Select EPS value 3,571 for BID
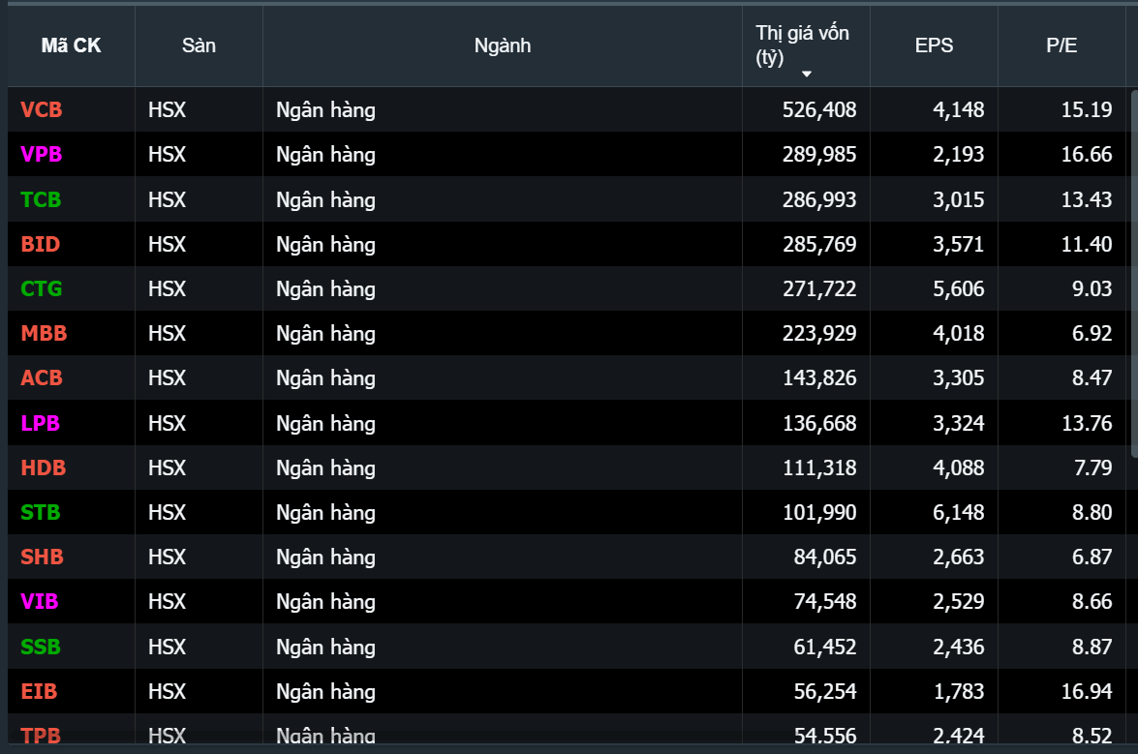The height and width of the screenshot is (754, 1138). tap(959, 244)
